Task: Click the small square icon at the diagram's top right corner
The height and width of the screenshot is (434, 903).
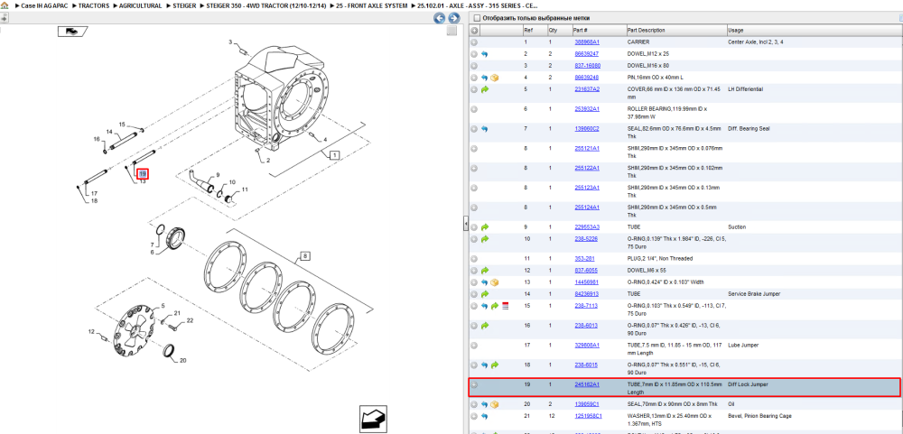Action: coord(452,31)
